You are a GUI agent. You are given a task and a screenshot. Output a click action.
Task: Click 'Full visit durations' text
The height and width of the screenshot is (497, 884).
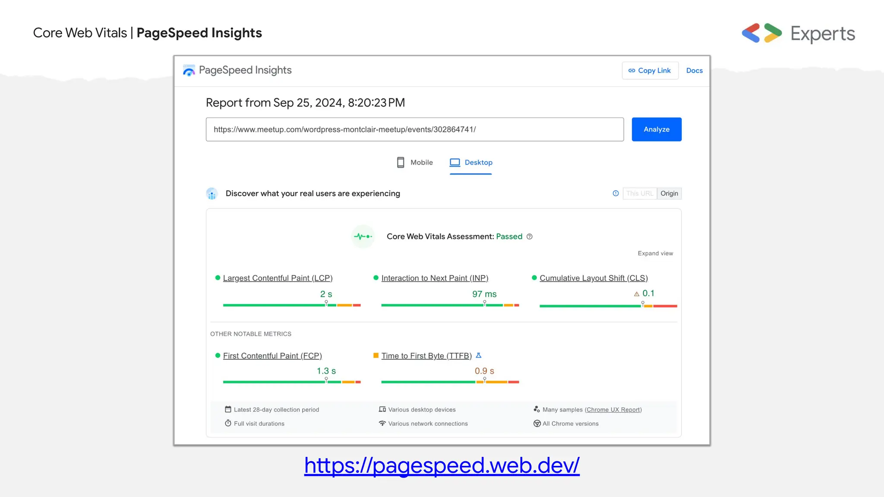[x=259, y=424]
